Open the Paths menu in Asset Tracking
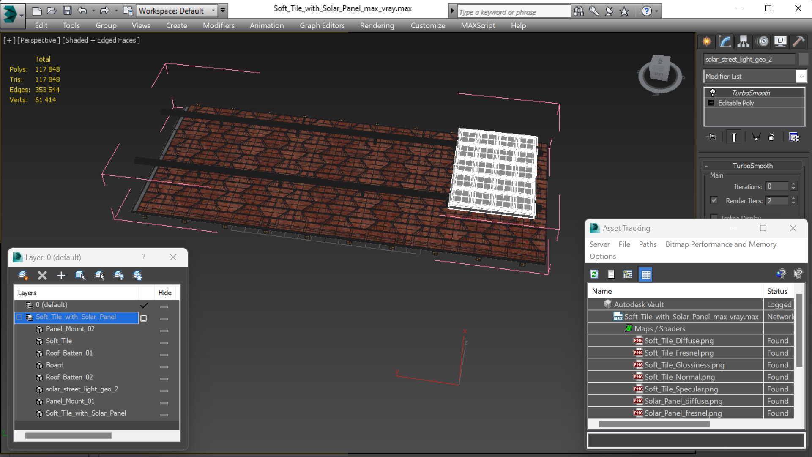Viewport: 812px width, 457px height. pyautogui.click(x=648, y=244)
